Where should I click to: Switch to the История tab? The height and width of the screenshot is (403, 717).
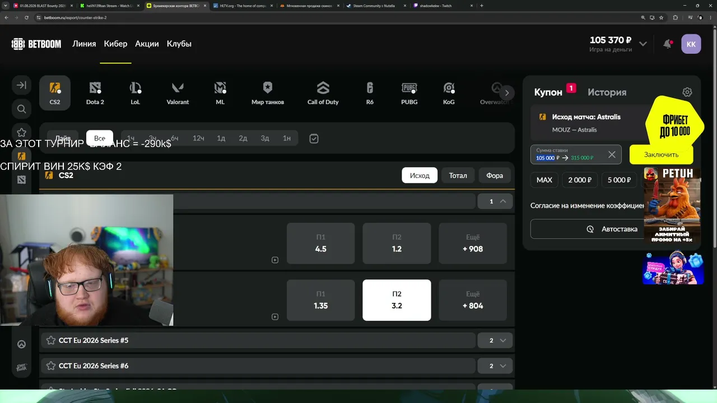[x=607, y=92]
